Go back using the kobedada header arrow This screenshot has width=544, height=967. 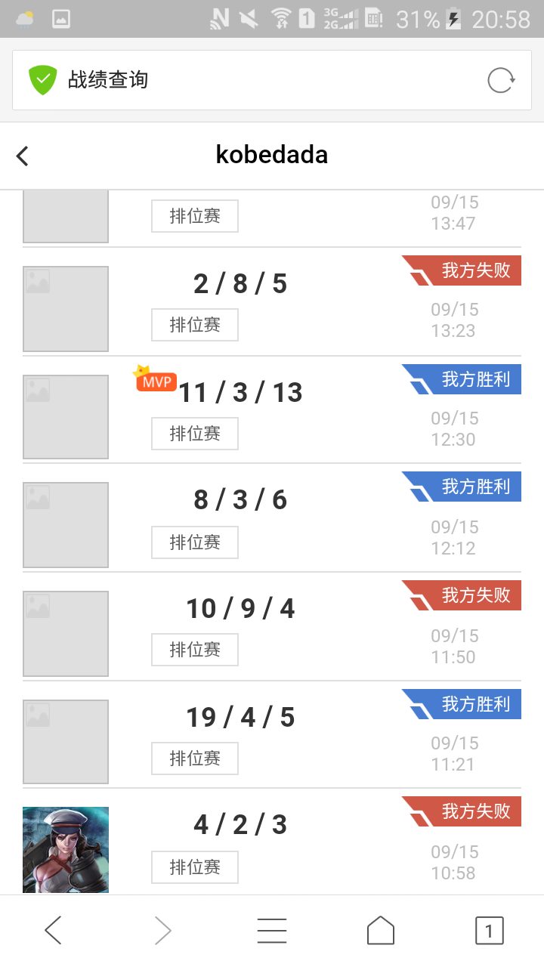(22, 156)
